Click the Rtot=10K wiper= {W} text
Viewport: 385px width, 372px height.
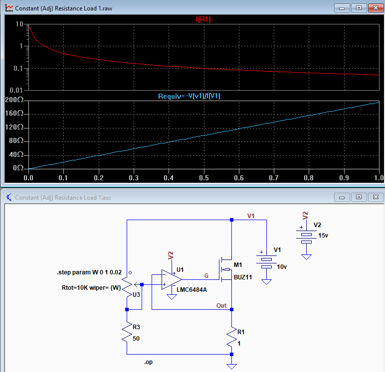point(91,287)
